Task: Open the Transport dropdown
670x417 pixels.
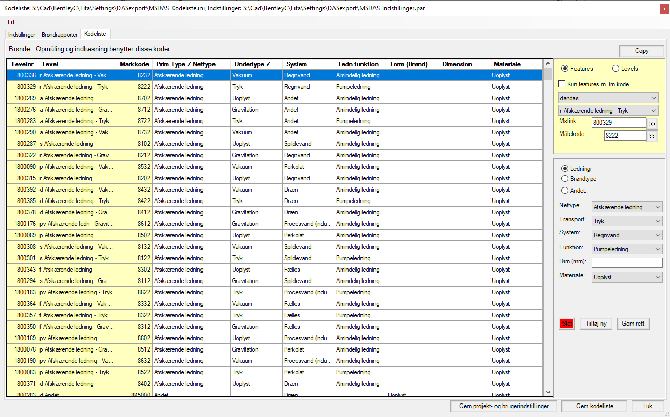Action: coord(627,221)
